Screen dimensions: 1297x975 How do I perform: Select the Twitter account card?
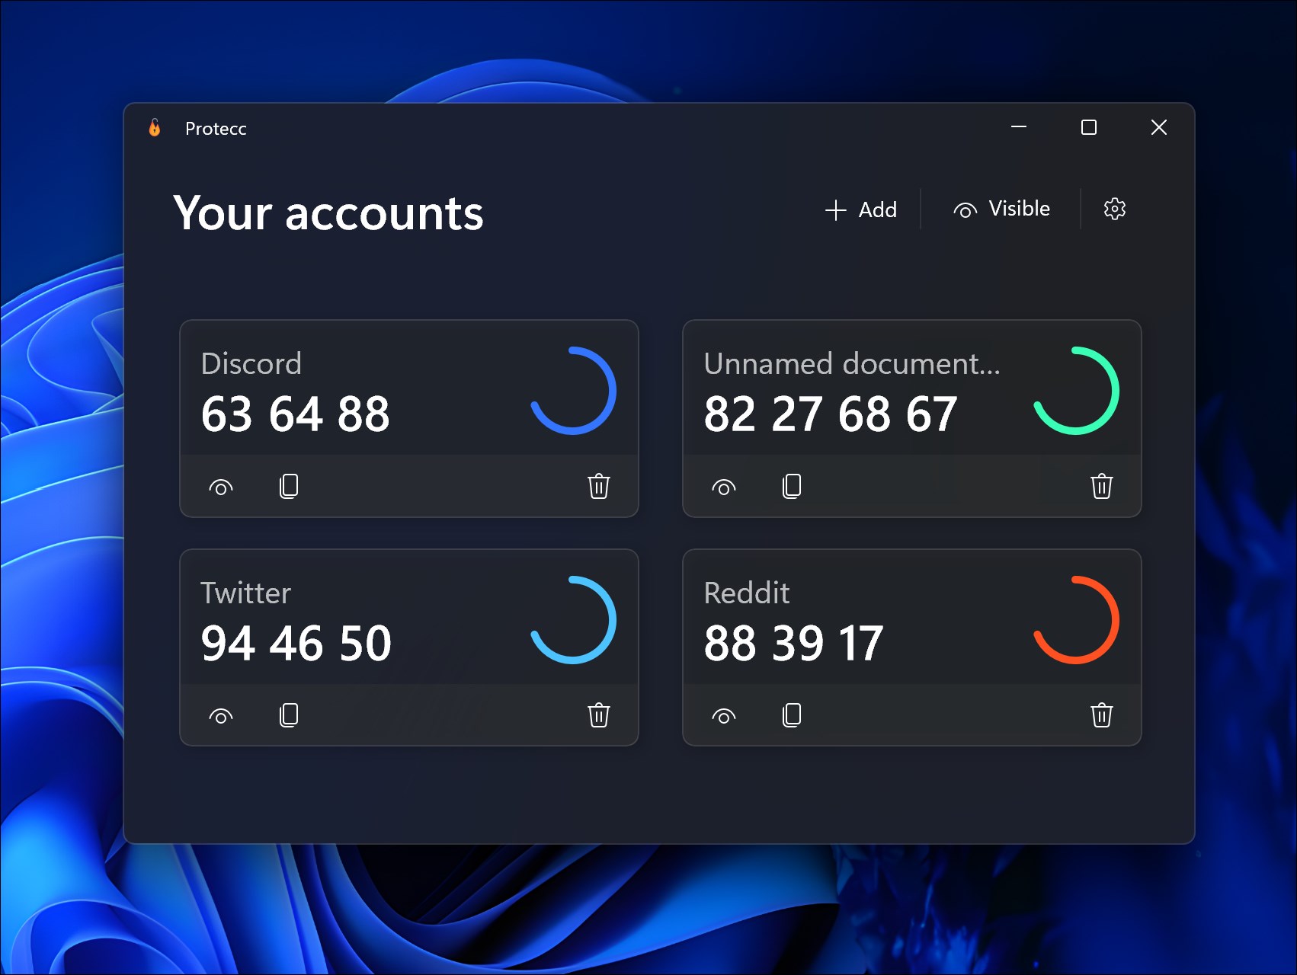pyautogui.click(x=409, y=617)
